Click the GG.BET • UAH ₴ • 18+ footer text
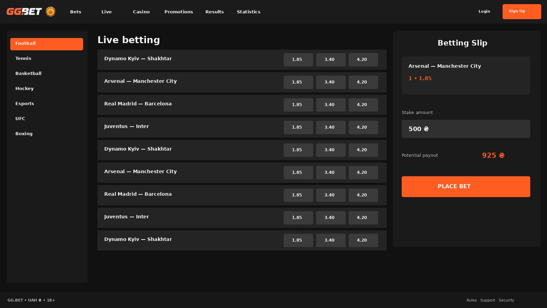The width and height of the screenshot is (547, 308). coord(31,300)
